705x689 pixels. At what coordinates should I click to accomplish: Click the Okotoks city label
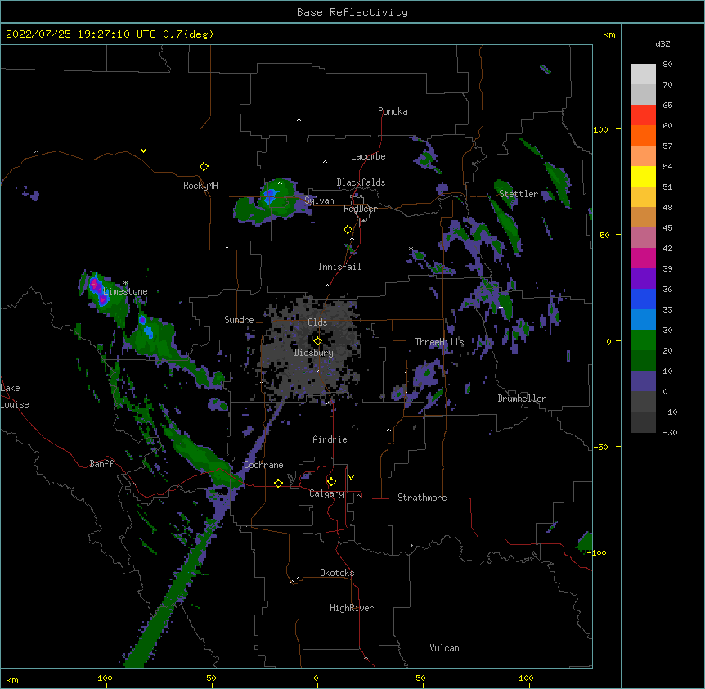point(337,573)
